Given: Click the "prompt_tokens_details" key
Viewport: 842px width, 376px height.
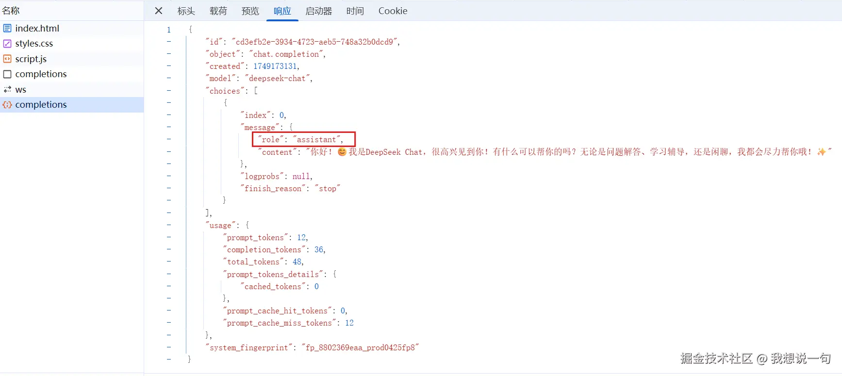Looking at the screenshot, I should 273,274.
